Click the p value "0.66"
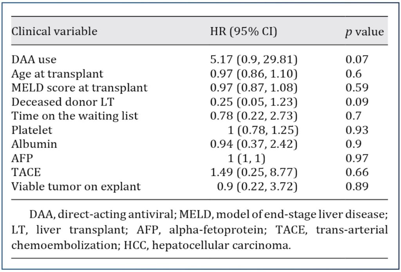The height and width of the screenshot is (272, 401). click(x=357, y=172)
